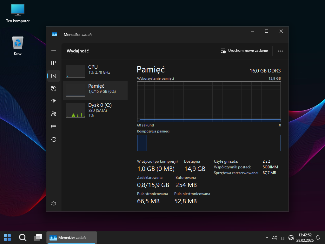Open the taskbar Search icon
The height and width of the screenshot is (244, 325).
pos(23,237)
